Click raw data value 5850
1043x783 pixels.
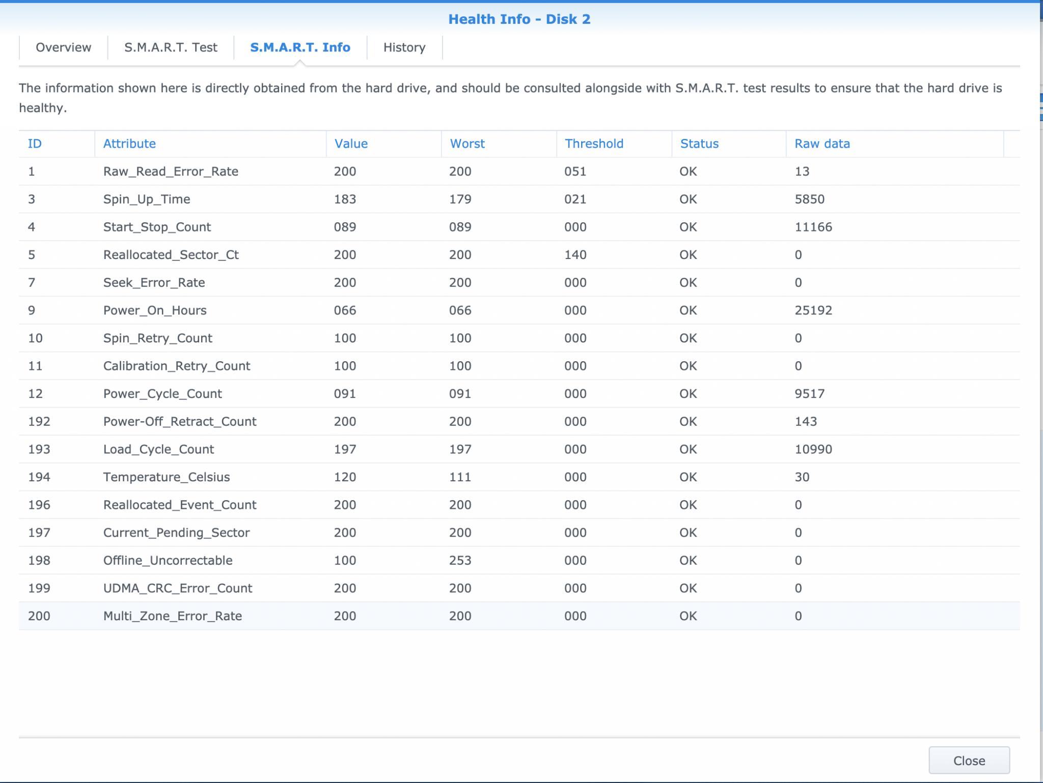[809, 199]
